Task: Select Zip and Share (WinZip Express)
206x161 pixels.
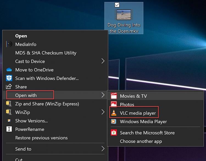Action: [x=55, y=104]
